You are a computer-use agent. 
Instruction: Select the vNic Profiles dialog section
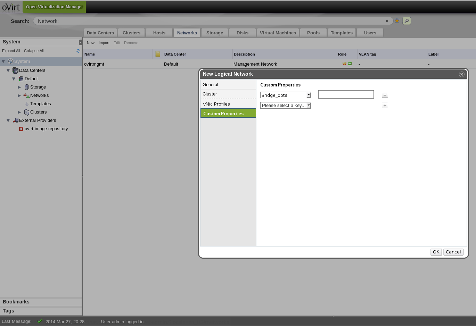click(x=216, y=104)
